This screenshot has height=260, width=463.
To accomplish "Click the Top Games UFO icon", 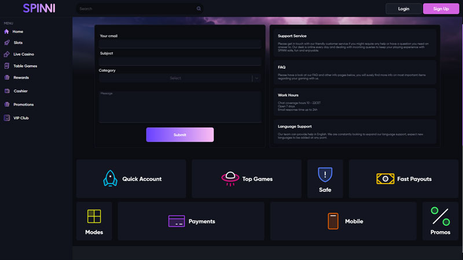I will coord(230,179).
